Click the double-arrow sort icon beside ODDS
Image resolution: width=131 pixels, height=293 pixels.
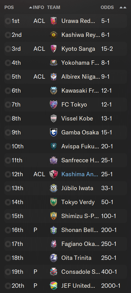coord(123,7)
